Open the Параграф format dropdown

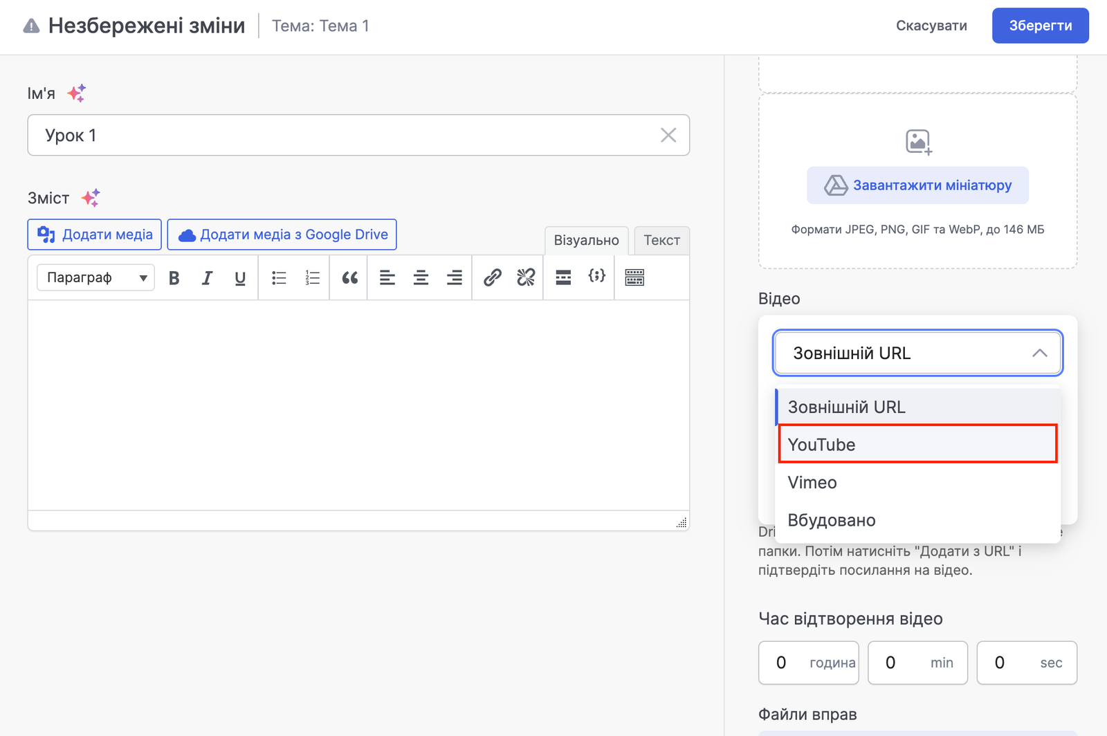point(95,278)
